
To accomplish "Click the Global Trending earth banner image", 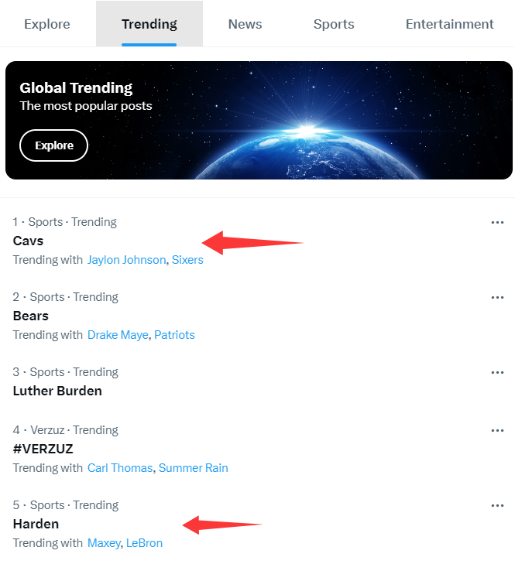I will coord(259,120).
